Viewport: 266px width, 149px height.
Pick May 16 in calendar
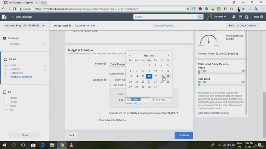point(149,76)
